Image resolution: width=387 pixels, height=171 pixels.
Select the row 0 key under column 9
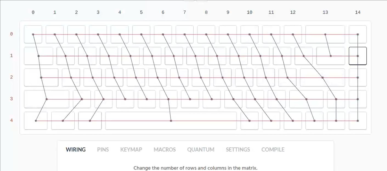click(x=228, y=34)
